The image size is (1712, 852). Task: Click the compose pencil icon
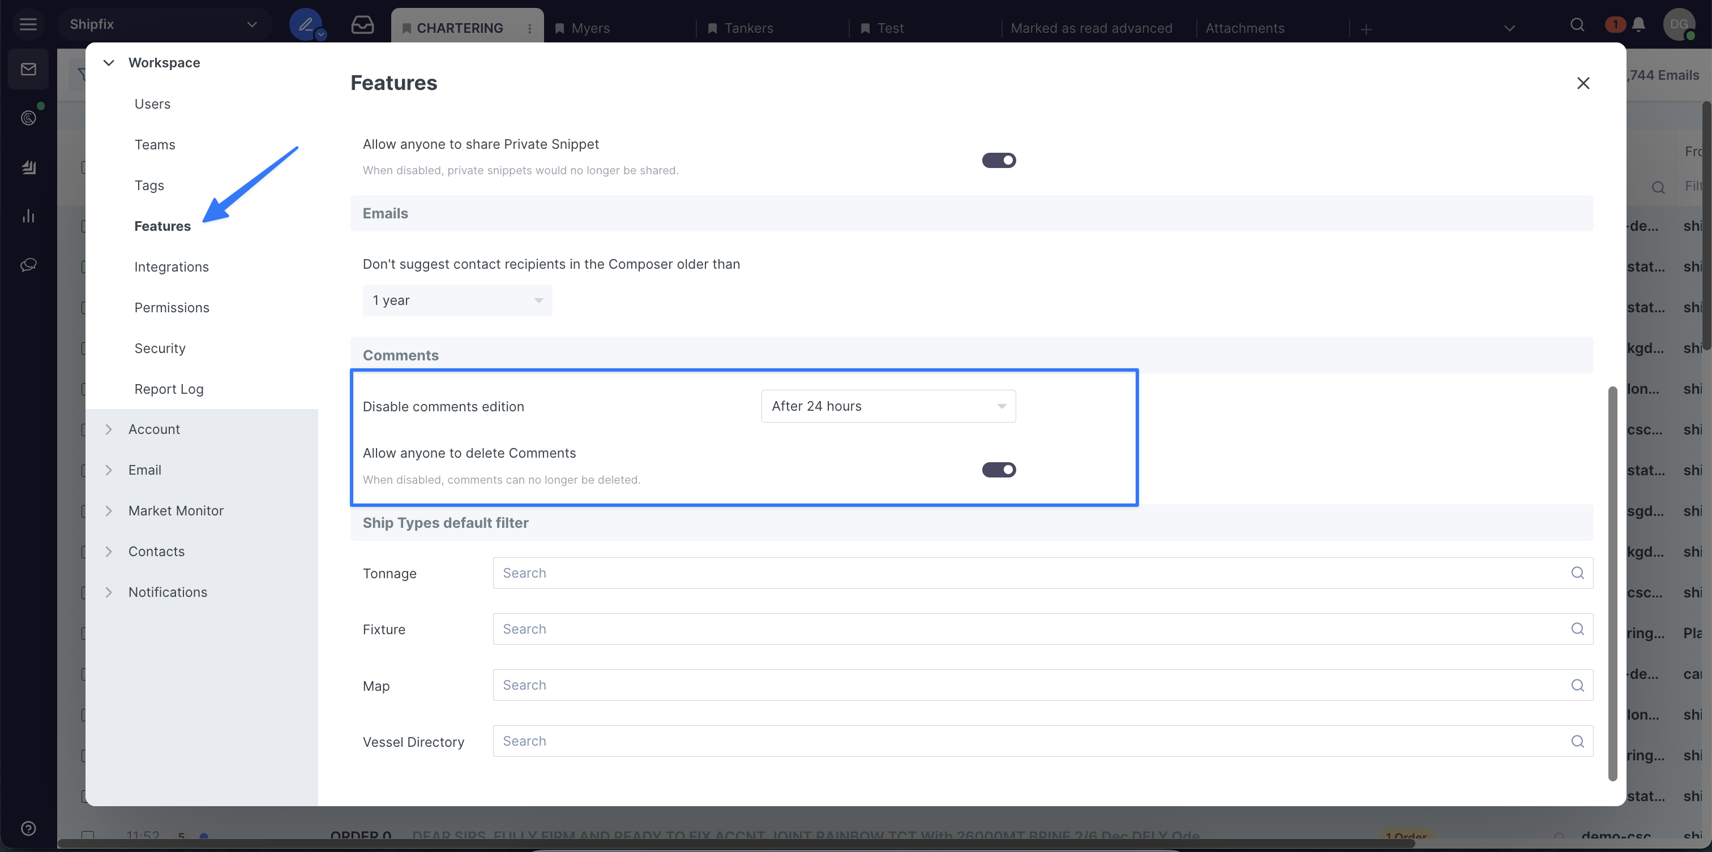pos(305,25)
